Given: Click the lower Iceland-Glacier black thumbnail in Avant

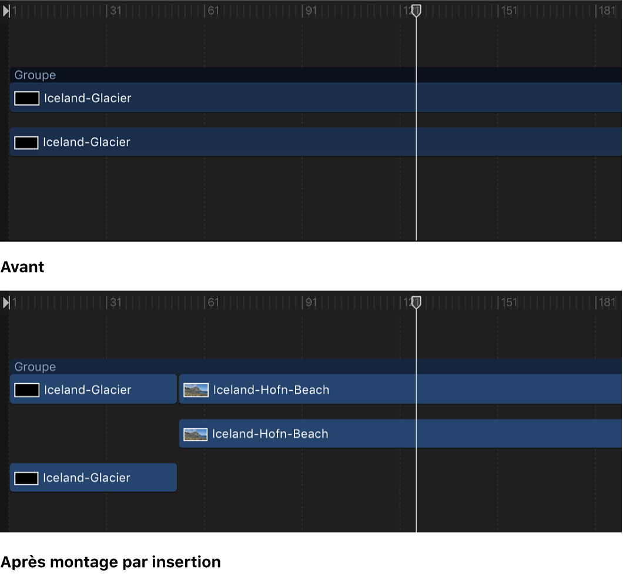Looking at the screenshot, I should 26,142.
